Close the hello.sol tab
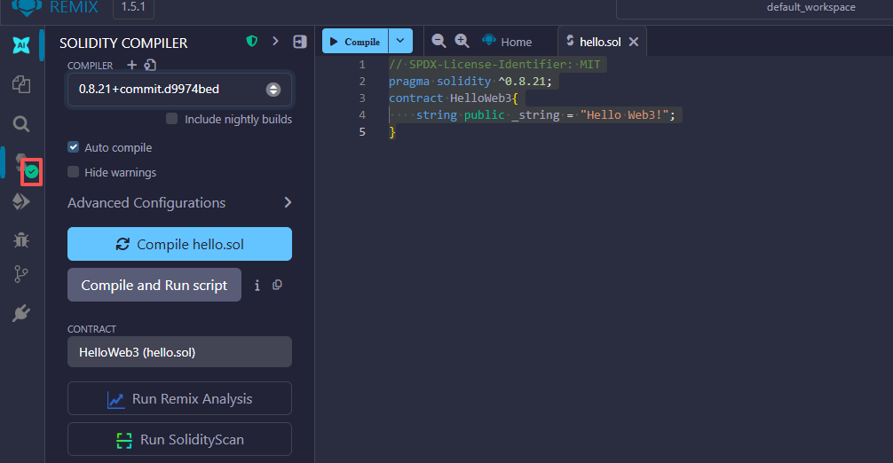The width and height of the screenshot is (893, 463). click(633, 42)
